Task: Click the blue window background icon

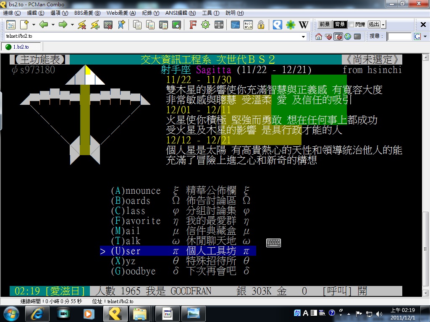Action: 235,25
